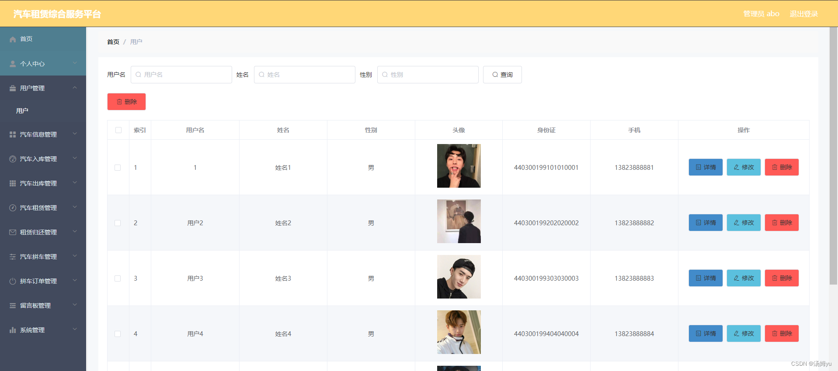Click 修改 for 姓名1 row
The image size is (838, 371).
744,167
